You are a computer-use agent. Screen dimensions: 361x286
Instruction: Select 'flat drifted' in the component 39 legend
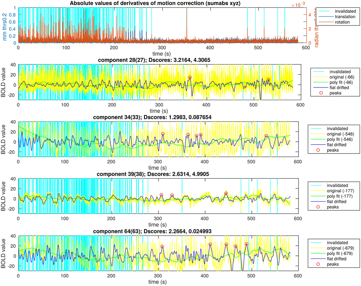[x=337, y=202]
